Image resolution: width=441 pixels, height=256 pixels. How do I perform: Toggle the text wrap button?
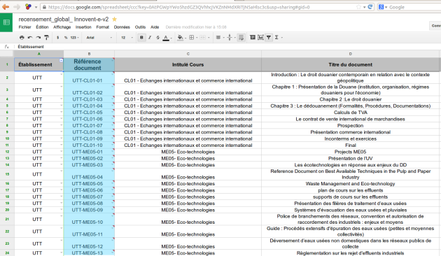pyautogui.click(x=241, y=37)
